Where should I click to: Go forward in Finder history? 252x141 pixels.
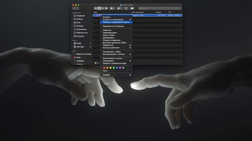pos(77,8)
